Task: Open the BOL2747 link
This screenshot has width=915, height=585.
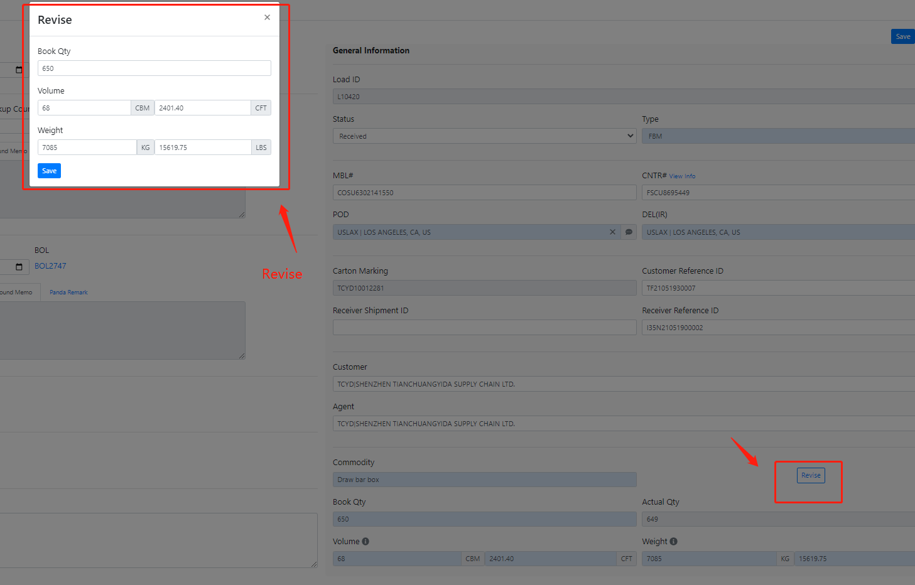Action: 50,266
